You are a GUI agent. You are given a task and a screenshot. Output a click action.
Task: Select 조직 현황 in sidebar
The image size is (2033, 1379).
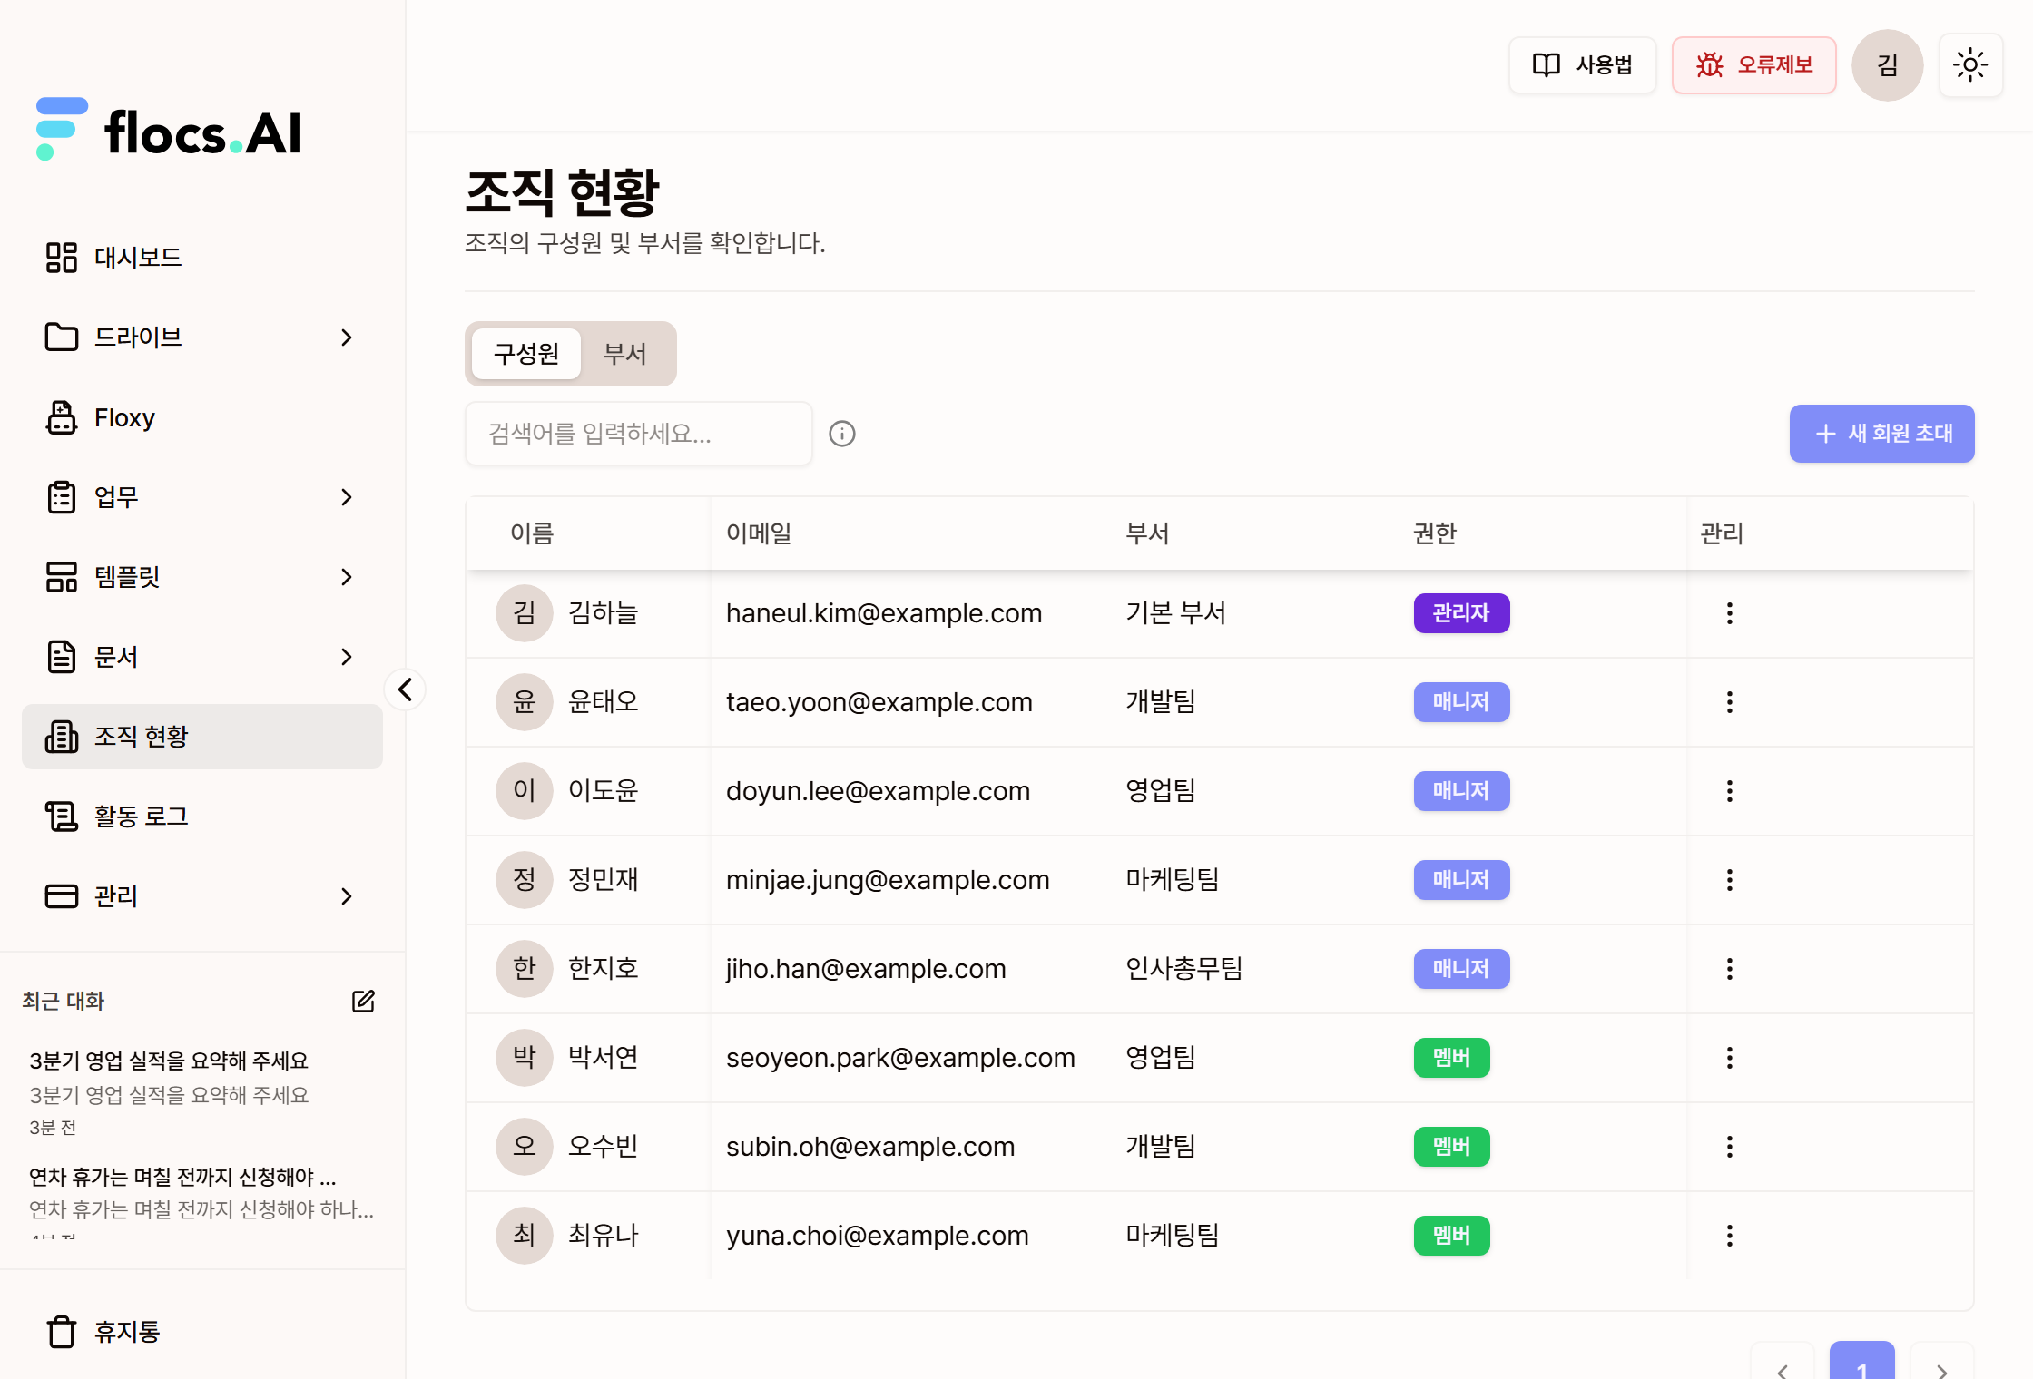pos(202,737)
